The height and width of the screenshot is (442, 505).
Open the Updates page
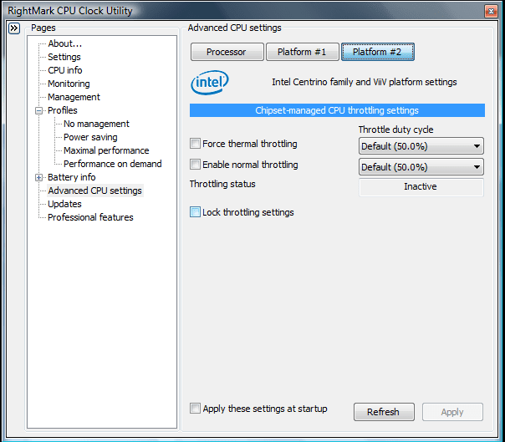pyautogui.click(x=64, y=204)
